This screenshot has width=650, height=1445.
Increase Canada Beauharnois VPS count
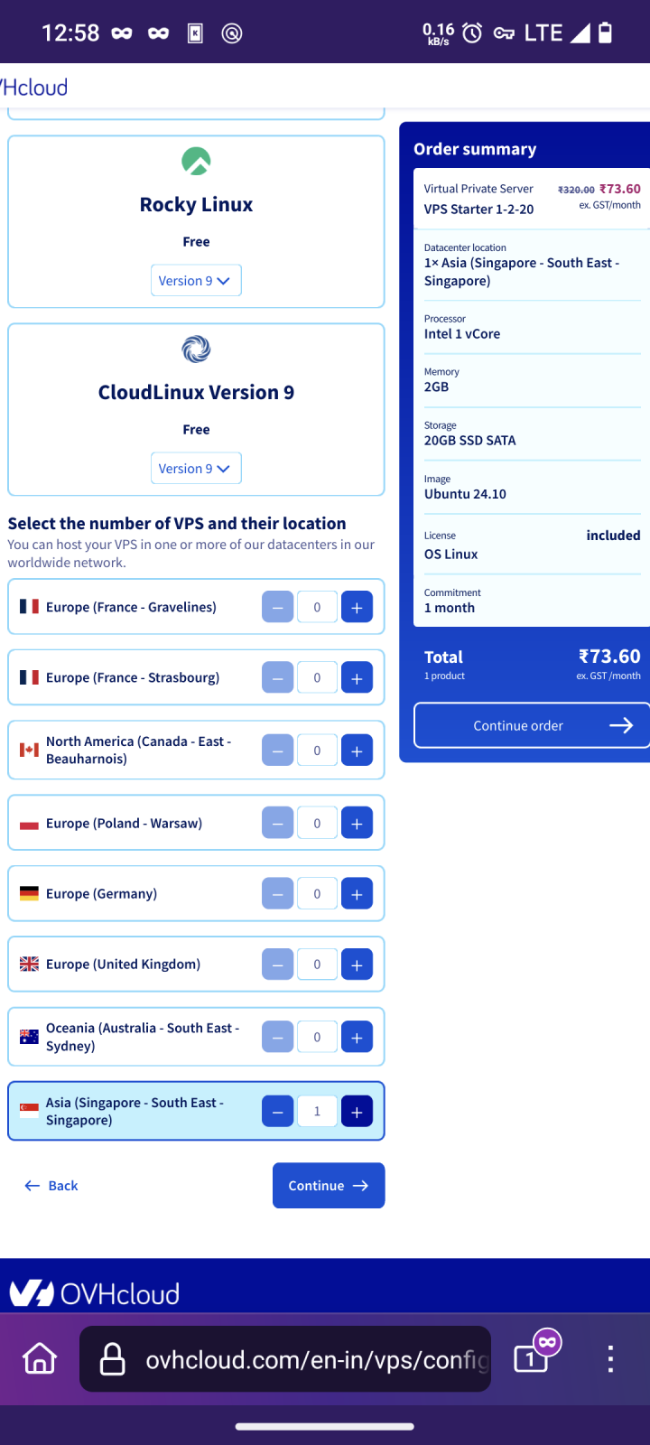tap(357, 750)
